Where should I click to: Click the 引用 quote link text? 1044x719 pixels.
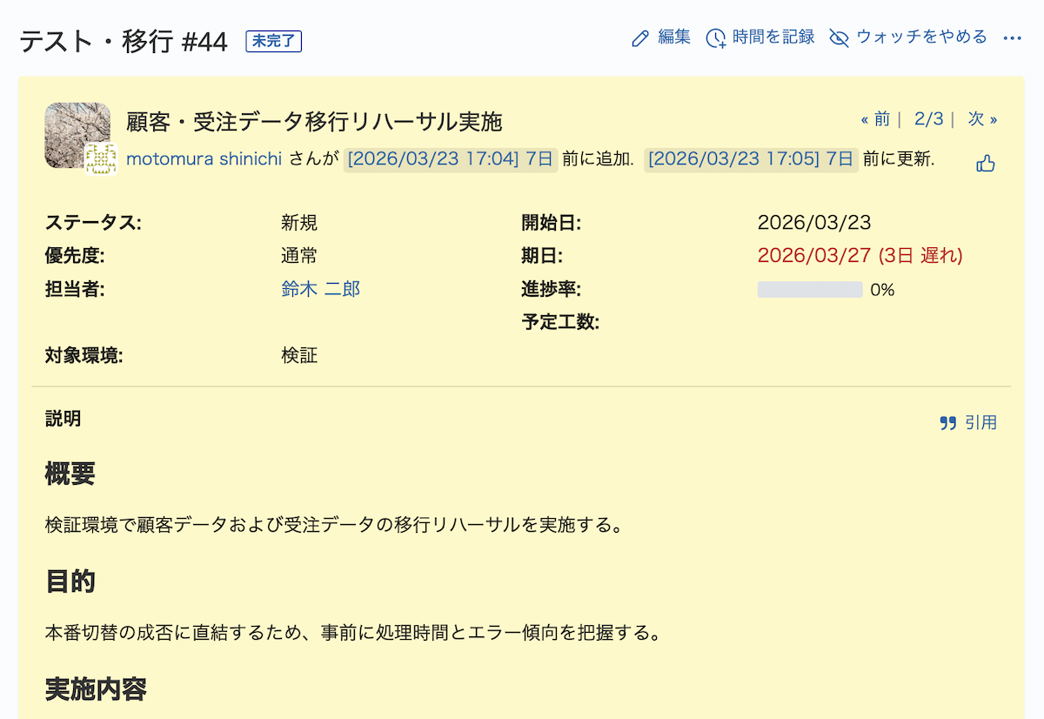pos(980,423)
